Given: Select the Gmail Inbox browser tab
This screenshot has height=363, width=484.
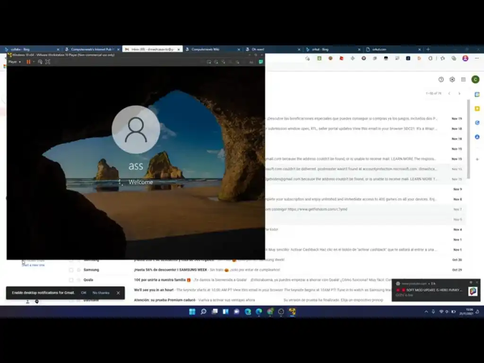Looking at the screenshot, I should [x=153, y=49].
